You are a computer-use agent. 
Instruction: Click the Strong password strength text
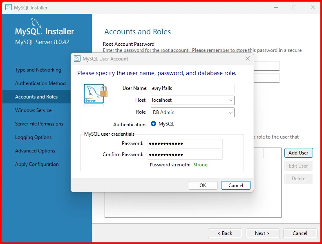200,165
